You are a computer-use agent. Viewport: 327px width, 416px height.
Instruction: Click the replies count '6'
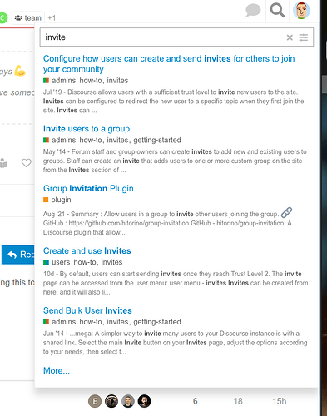[x=196, y=401]
